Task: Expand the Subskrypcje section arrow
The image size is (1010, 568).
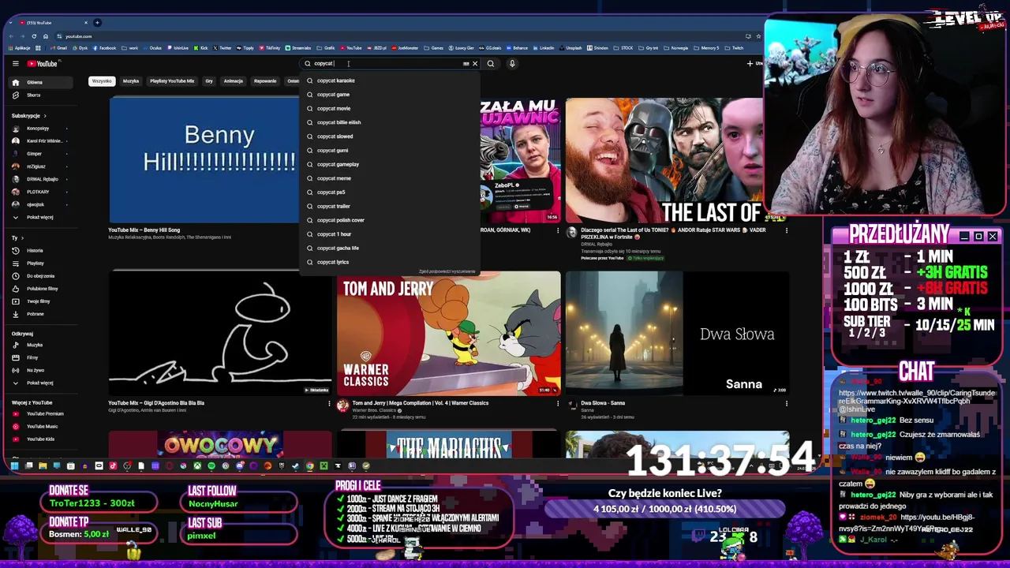Action: pyautogui.click(x=45, y=116)
